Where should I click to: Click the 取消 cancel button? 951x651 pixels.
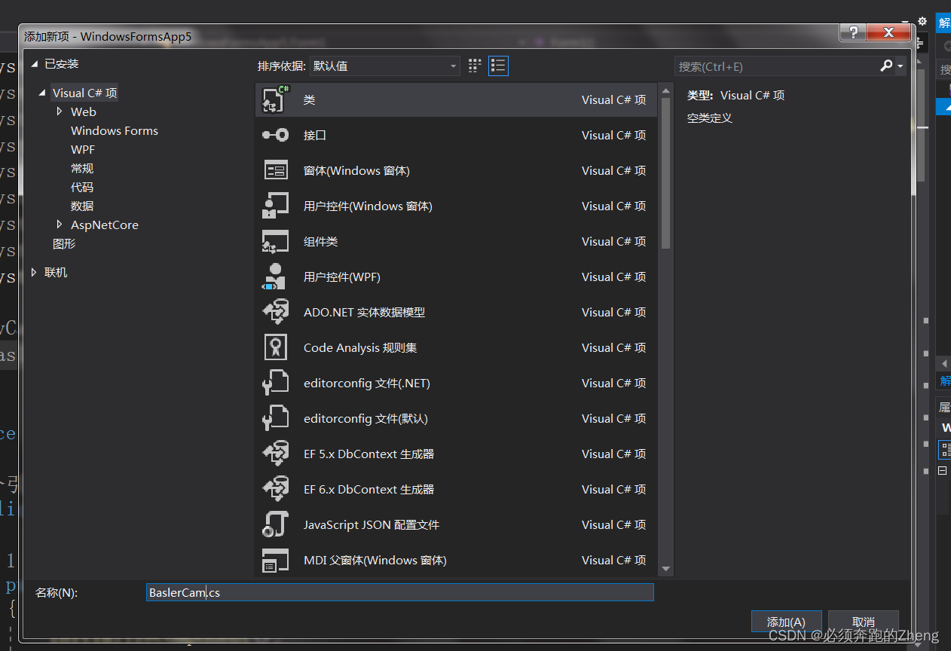pos(863,621)
